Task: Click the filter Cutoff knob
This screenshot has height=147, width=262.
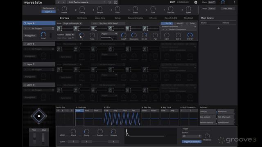Action: [x=124, y=35]
